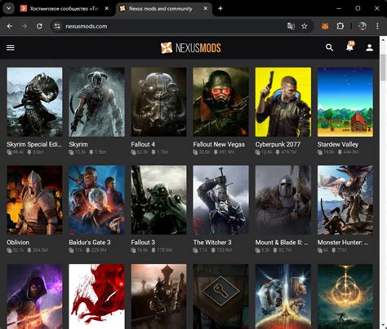
Task: Open the Fallout New Vegas cover
Action: pyautogui.click(x=220, y=102)
